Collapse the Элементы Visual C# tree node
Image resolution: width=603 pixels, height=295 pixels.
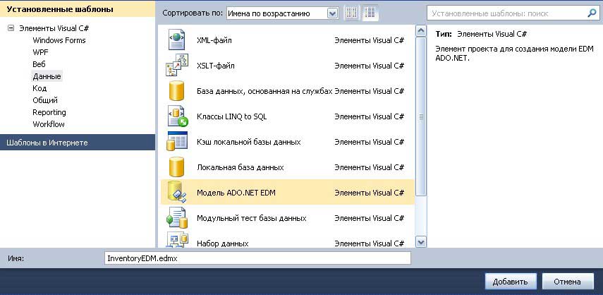[11, 28]
